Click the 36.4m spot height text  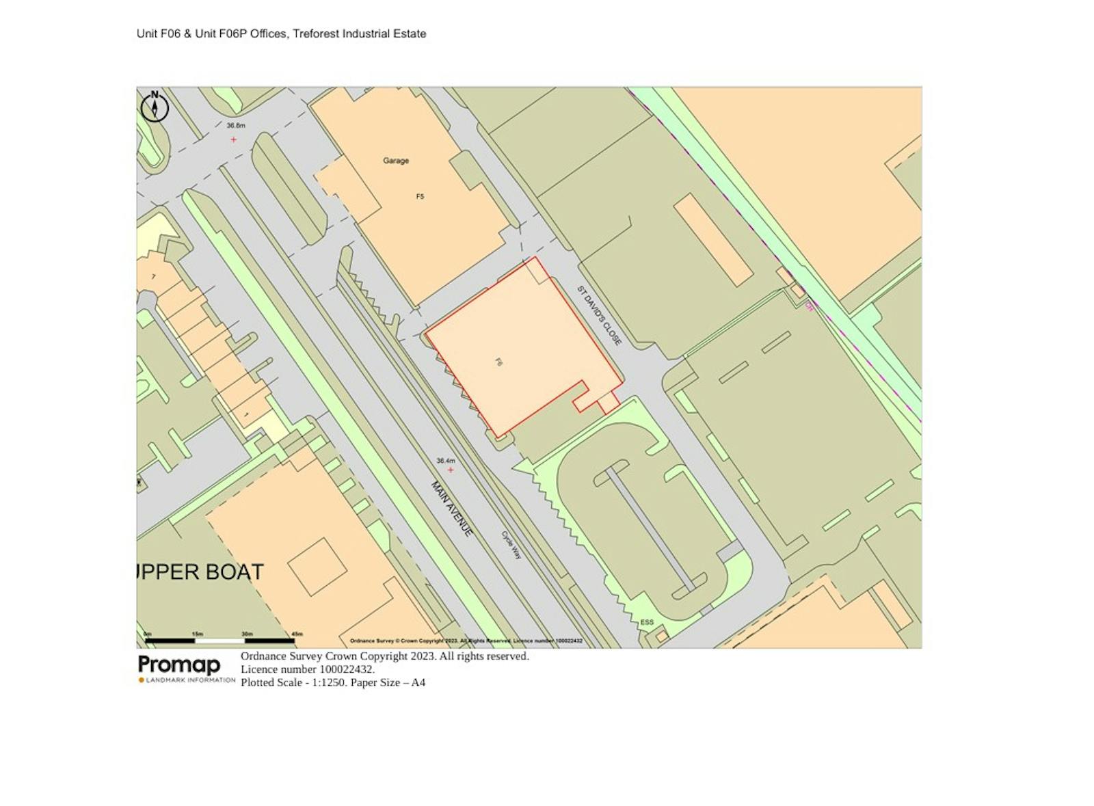tap(446, 461)
